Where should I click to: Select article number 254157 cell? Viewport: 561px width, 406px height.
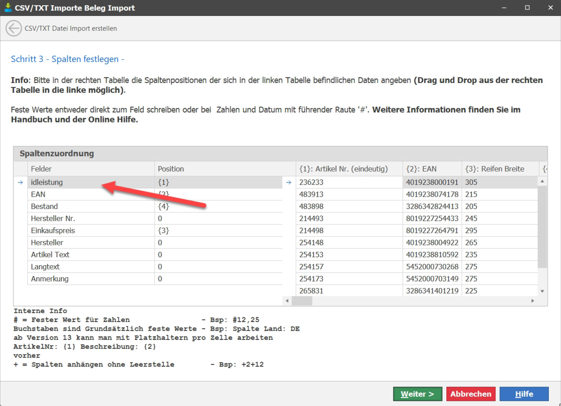click(x=349, y=267)
